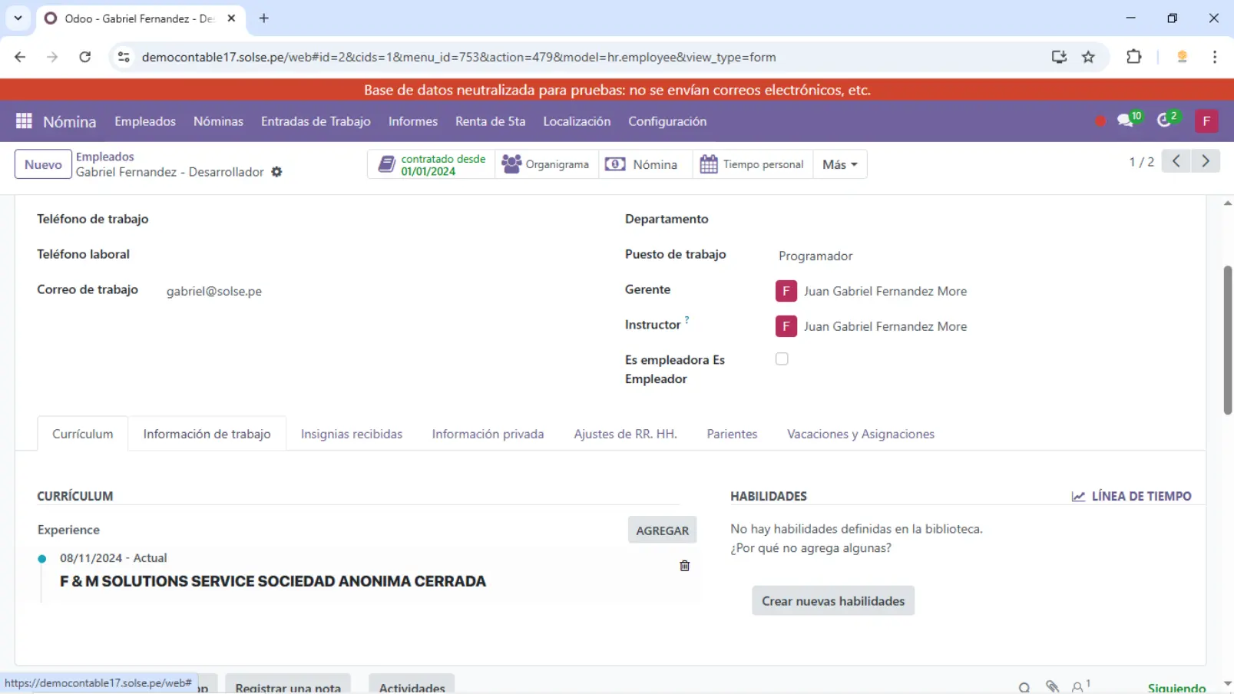Screen dimensions: 1234x694
Task: Expand the Más dropdown
Action: (x=839, y=164)
